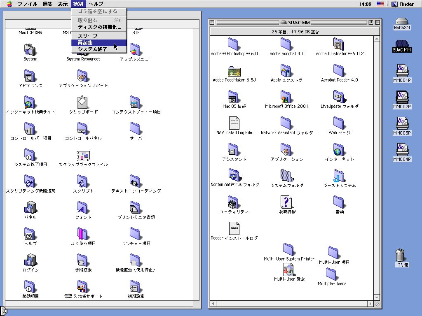Select ディスクの初期化... menu entry
Screen dimensions: 422x316
(x=99, y=27)
